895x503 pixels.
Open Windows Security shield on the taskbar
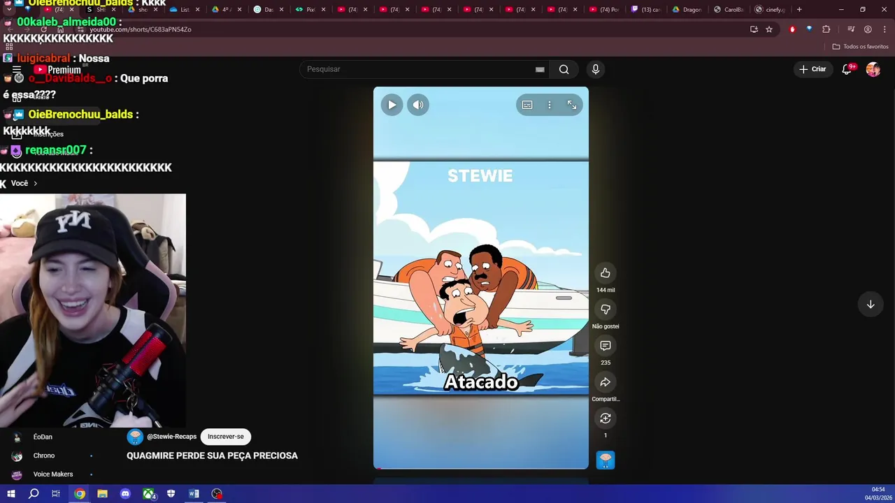point(171,494)
